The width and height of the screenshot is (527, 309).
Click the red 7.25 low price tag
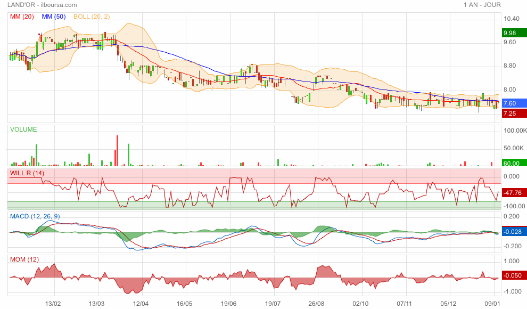514,113
